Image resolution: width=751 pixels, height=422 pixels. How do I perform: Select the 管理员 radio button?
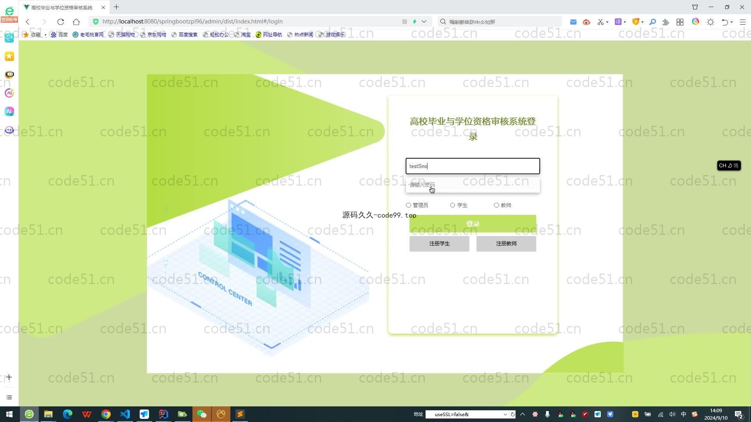point(408,205)
